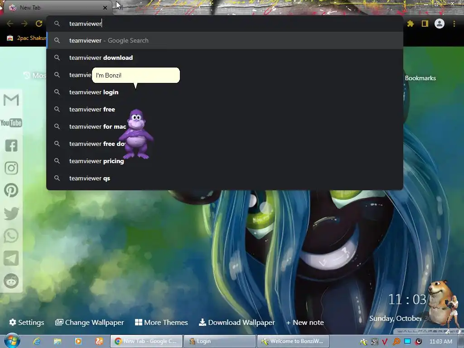The height and width of the screenshot is (348, 464).
Task: Open the Bookmarks link
Action: (x=420, y=78)
